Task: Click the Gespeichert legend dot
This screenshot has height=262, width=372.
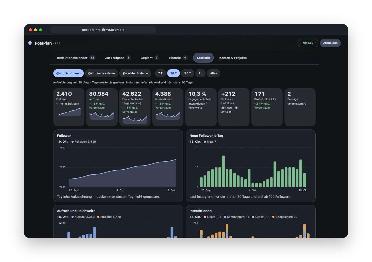Action: pyautogui.click(x=273, y=217)
